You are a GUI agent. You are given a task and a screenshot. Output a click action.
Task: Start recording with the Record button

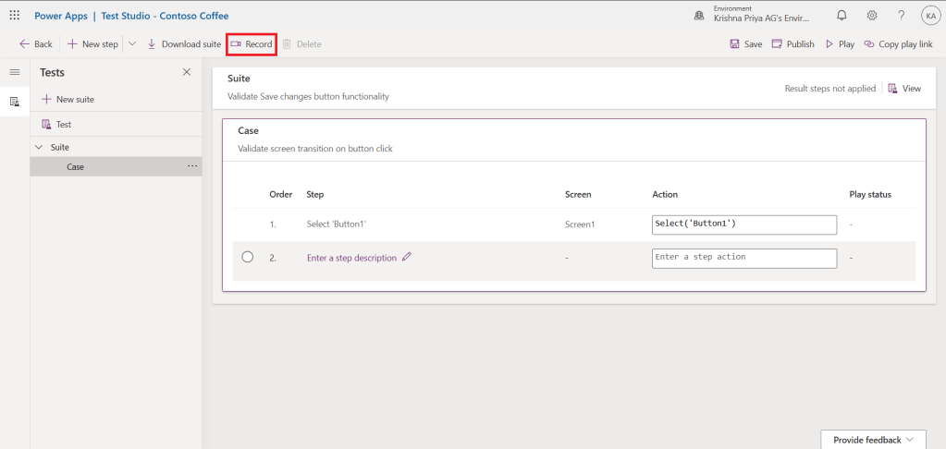coord(252,43)
